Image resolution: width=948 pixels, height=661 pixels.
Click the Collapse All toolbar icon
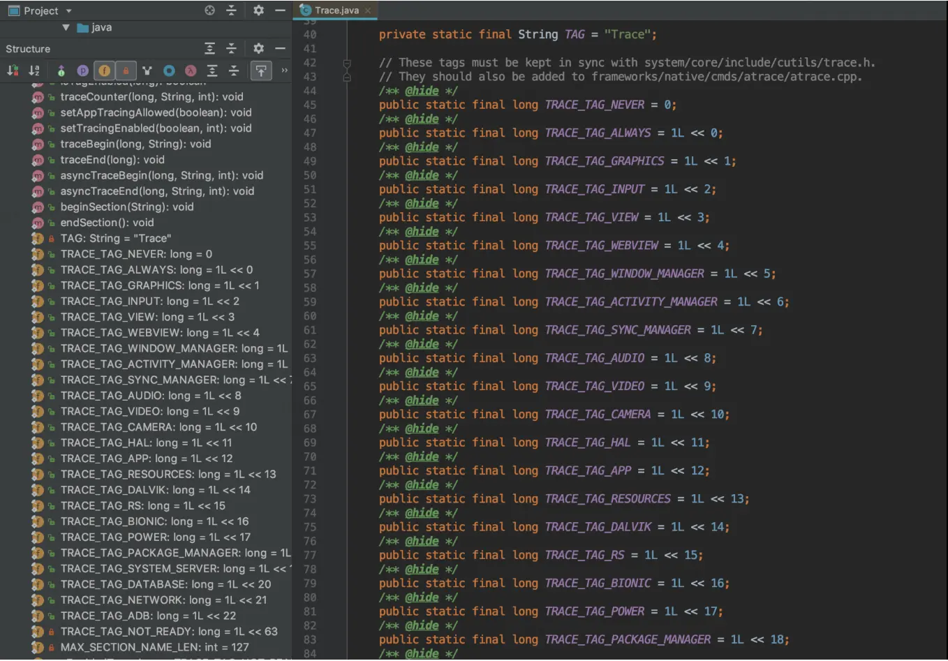pyautogui.click(x=234, y=70)
